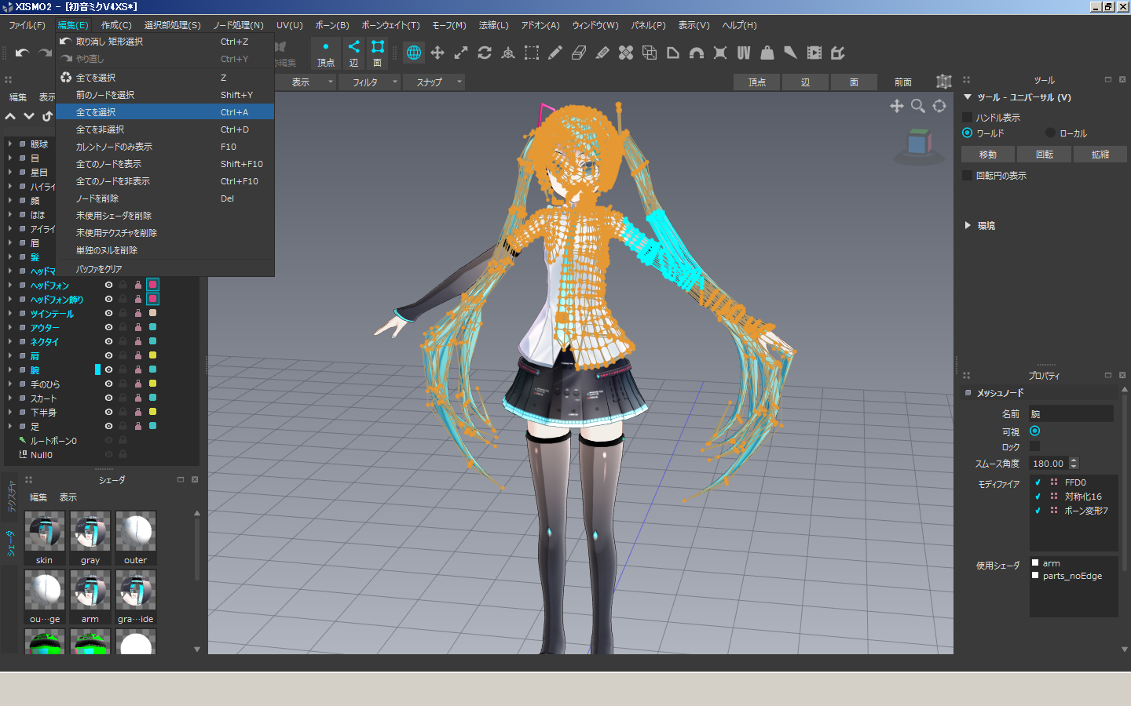Select the rectangle dashed selection tool
1131x706 pixels.
click(532, 53)
